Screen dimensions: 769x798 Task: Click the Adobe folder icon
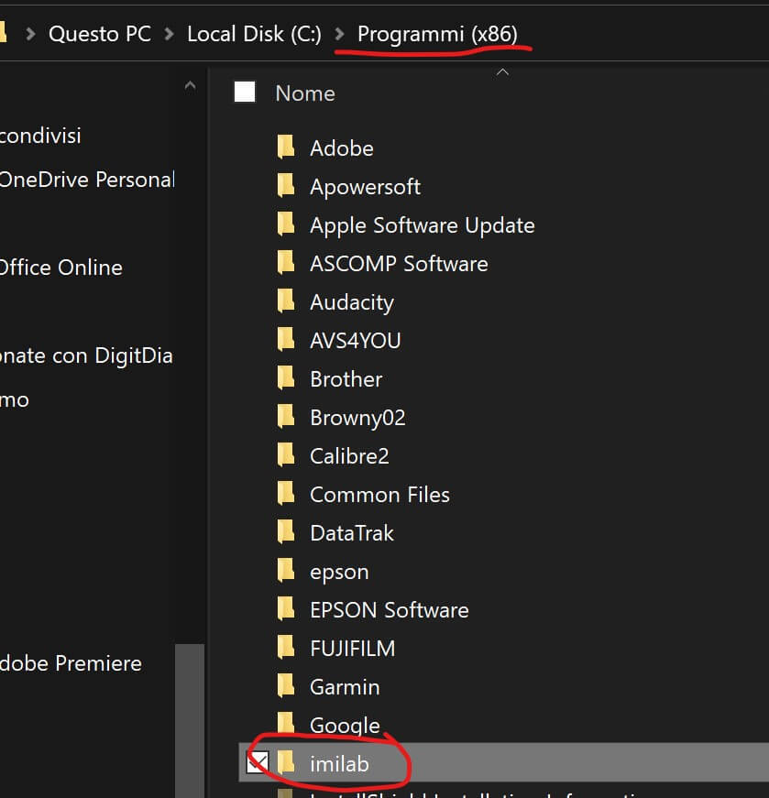[x=286, y=148]
